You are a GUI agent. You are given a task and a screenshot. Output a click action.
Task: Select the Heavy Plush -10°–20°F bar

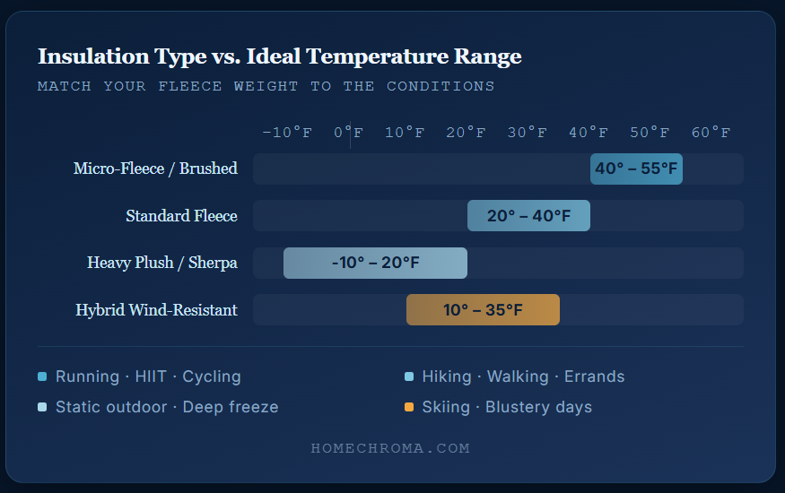coord(375,263)
